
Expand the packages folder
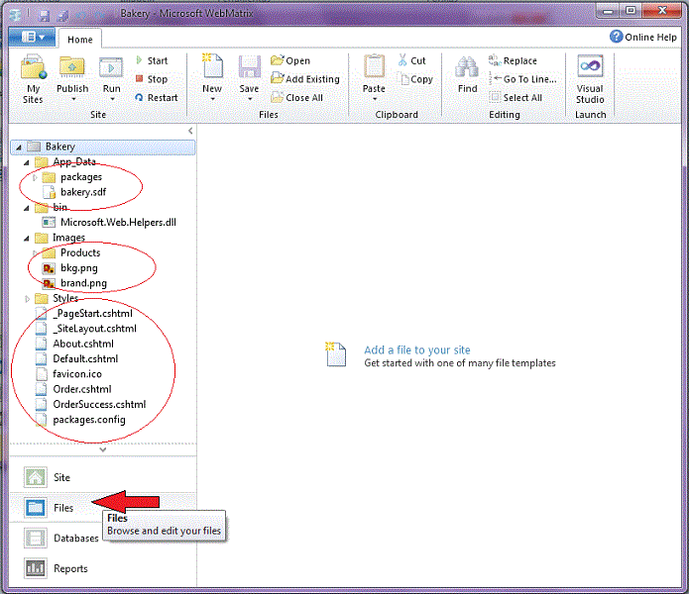[35, 177]
